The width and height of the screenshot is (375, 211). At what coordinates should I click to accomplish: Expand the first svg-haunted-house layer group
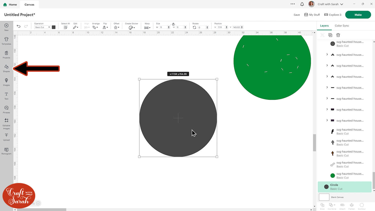327,54
